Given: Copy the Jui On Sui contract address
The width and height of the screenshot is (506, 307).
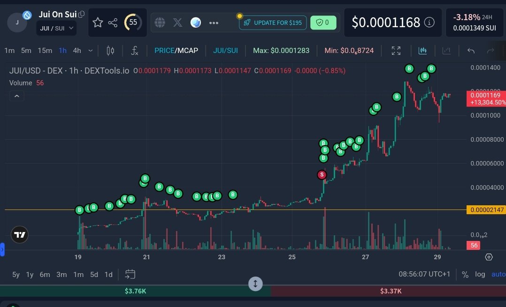Looking at the screenshot, I should (x=82, y=14).
